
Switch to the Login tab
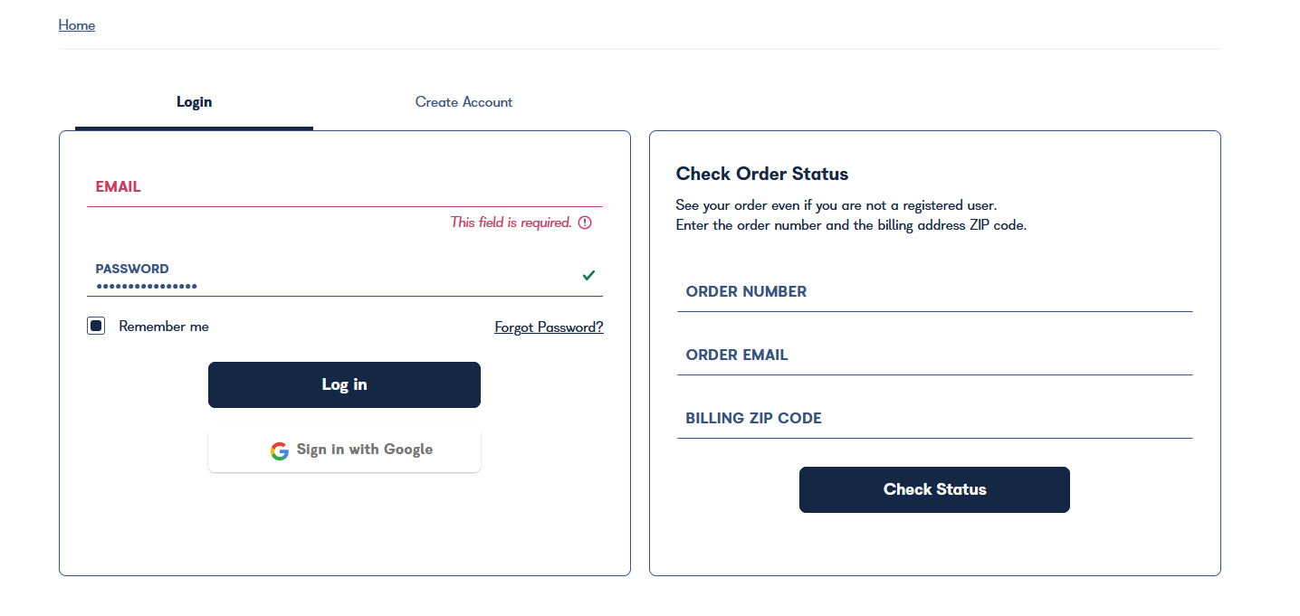click(x=194, y=102)
